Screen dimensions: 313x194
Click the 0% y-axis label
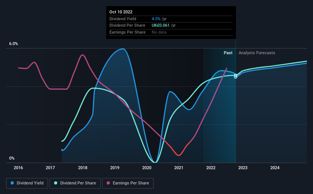click(12, 158)
